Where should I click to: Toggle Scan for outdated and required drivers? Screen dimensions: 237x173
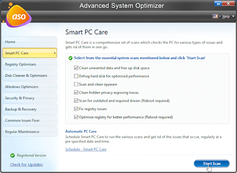76,100
